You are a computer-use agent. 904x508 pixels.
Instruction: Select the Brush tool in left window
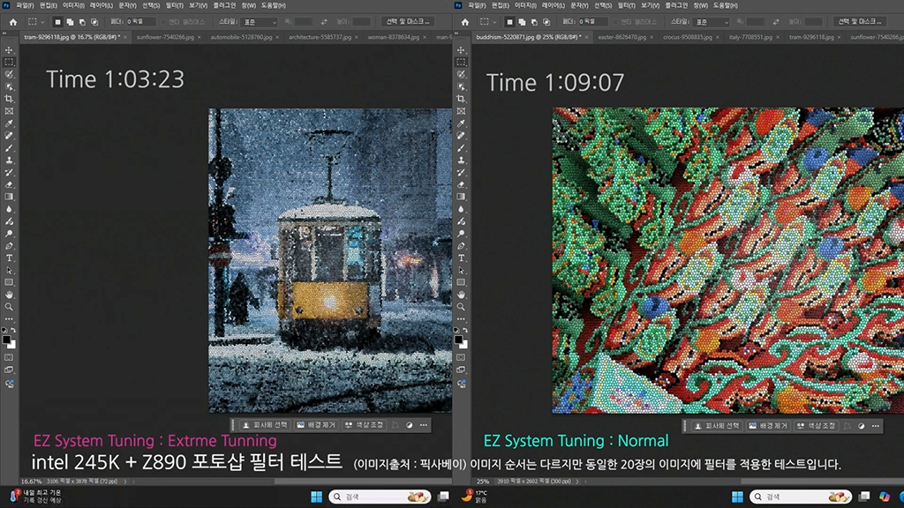coord(9,148)
